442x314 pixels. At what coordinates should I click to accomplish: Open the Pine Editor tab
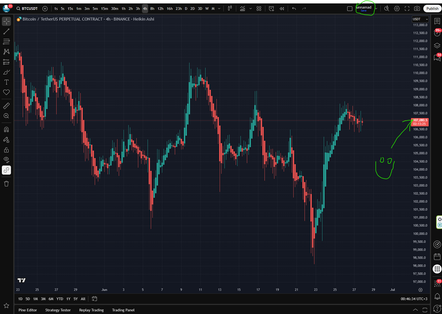(28, 310)
